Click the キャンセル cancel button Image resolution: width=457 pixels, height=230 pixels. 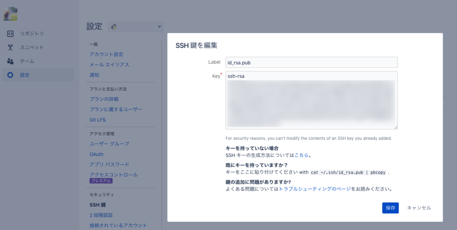[x=419, y=208]
